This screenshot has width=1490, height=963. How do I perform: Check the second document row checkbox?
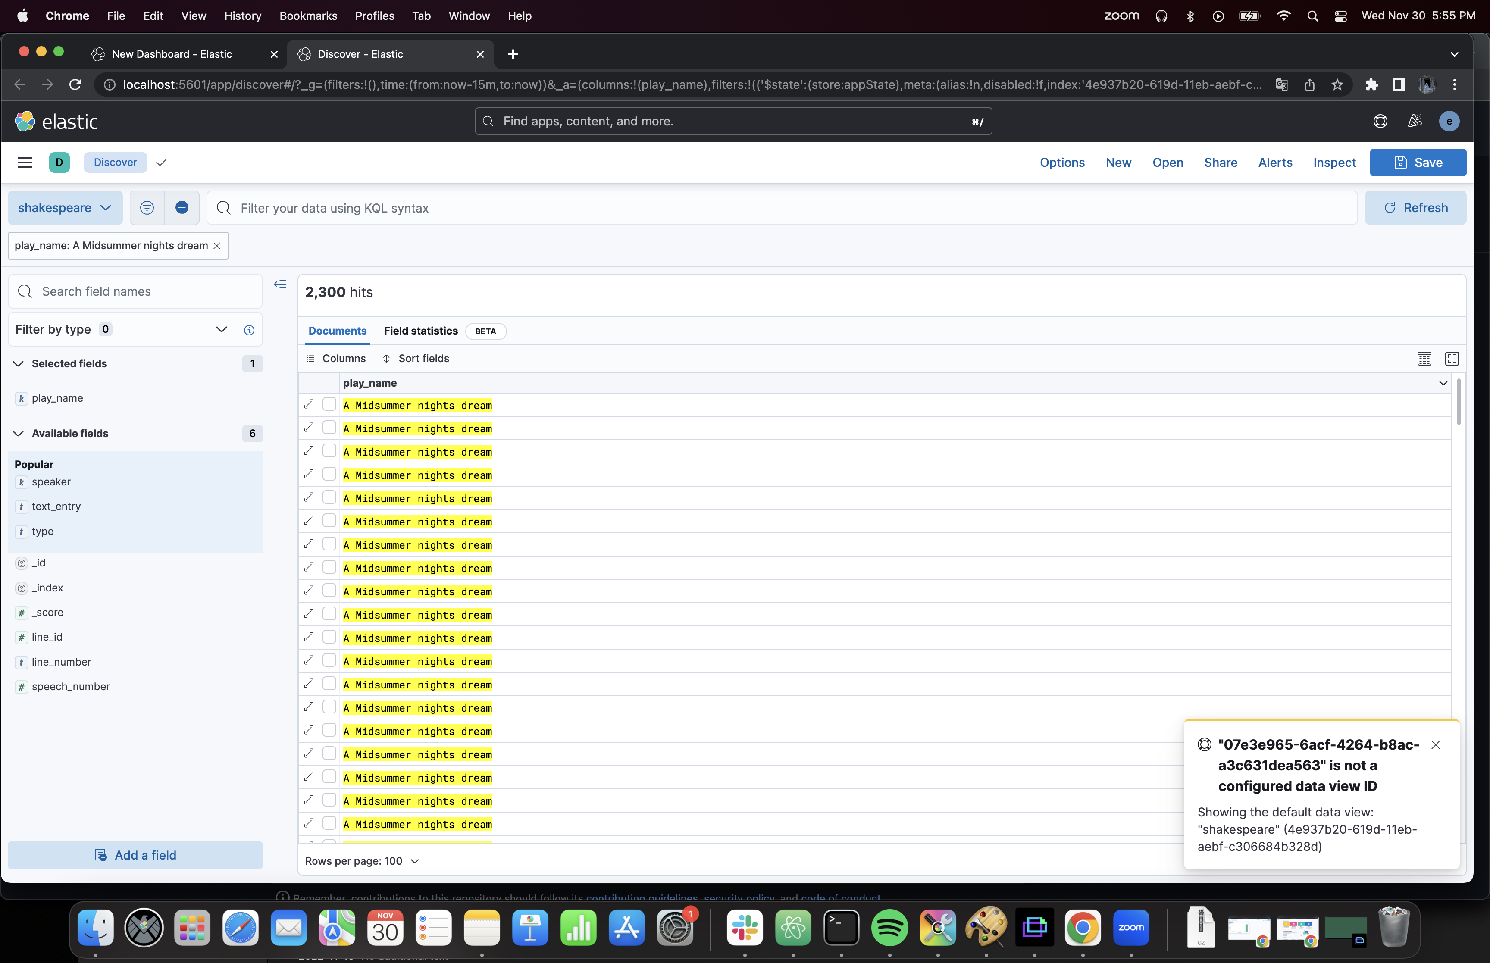(x=329, y=427)
